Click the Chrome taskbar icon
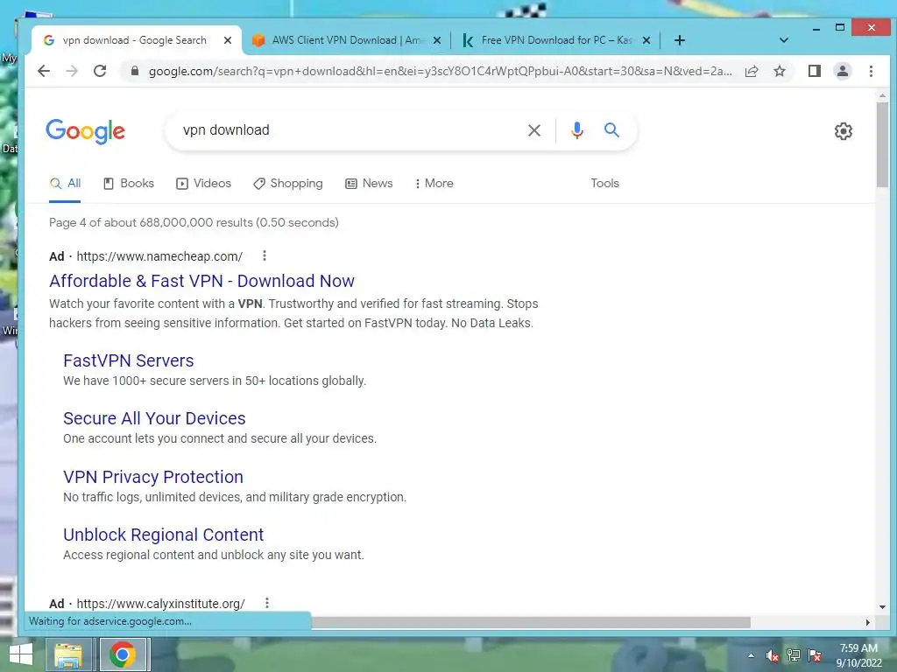Screen dimensions: 897x672 pyautogui.click(x=123, y=654)
